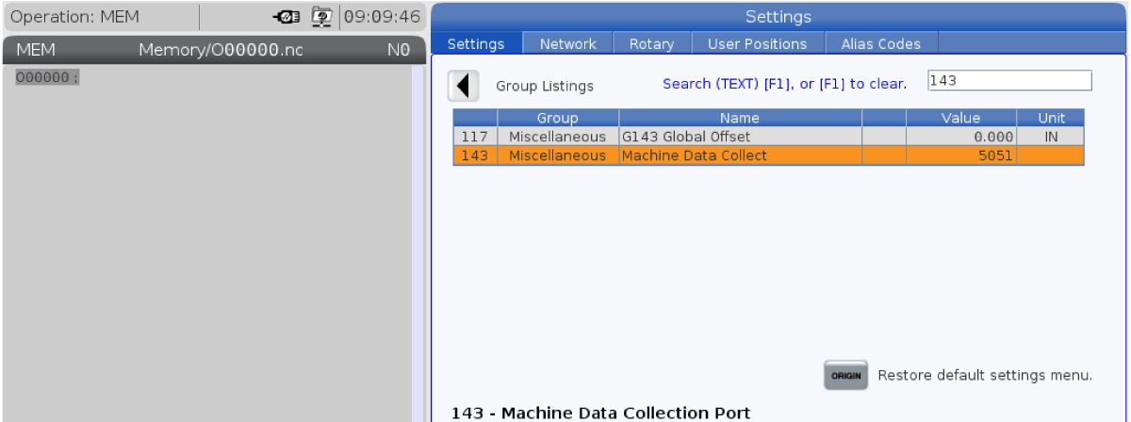Click the program pane vertical scrollbar
The width and height of the screenshot is (1131, 422).
click(x=418, y=243)
